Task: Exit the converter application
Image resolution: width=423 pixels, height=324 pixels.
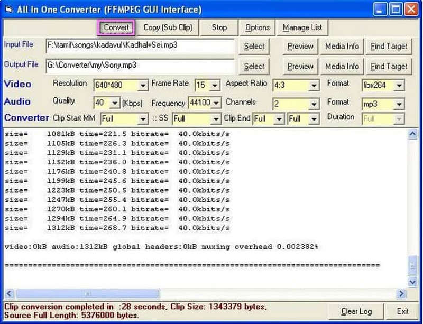Action: point(403,311)
